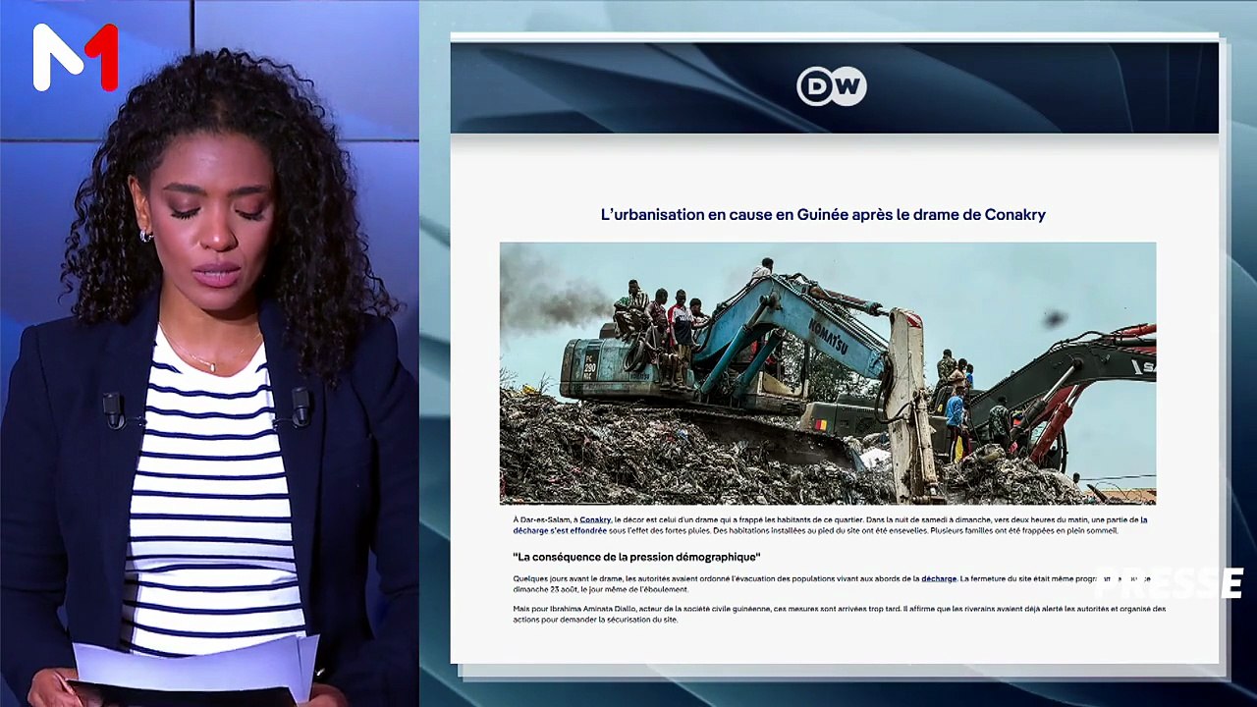The height and width of the screenshot is (707, 1257).
Task: Select subheading "La conséquence de la pression démographique"
Action: point(636,557)
